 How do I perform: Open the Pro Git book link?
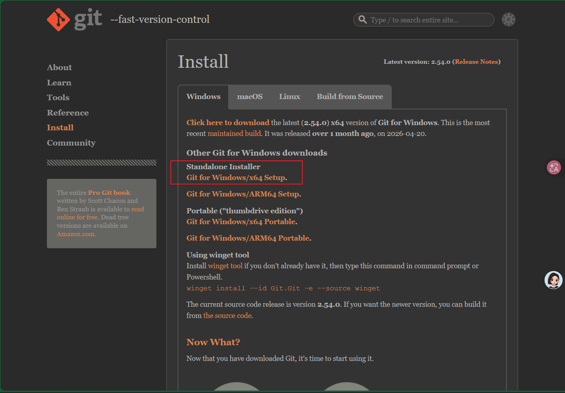(x=109, y=192)
